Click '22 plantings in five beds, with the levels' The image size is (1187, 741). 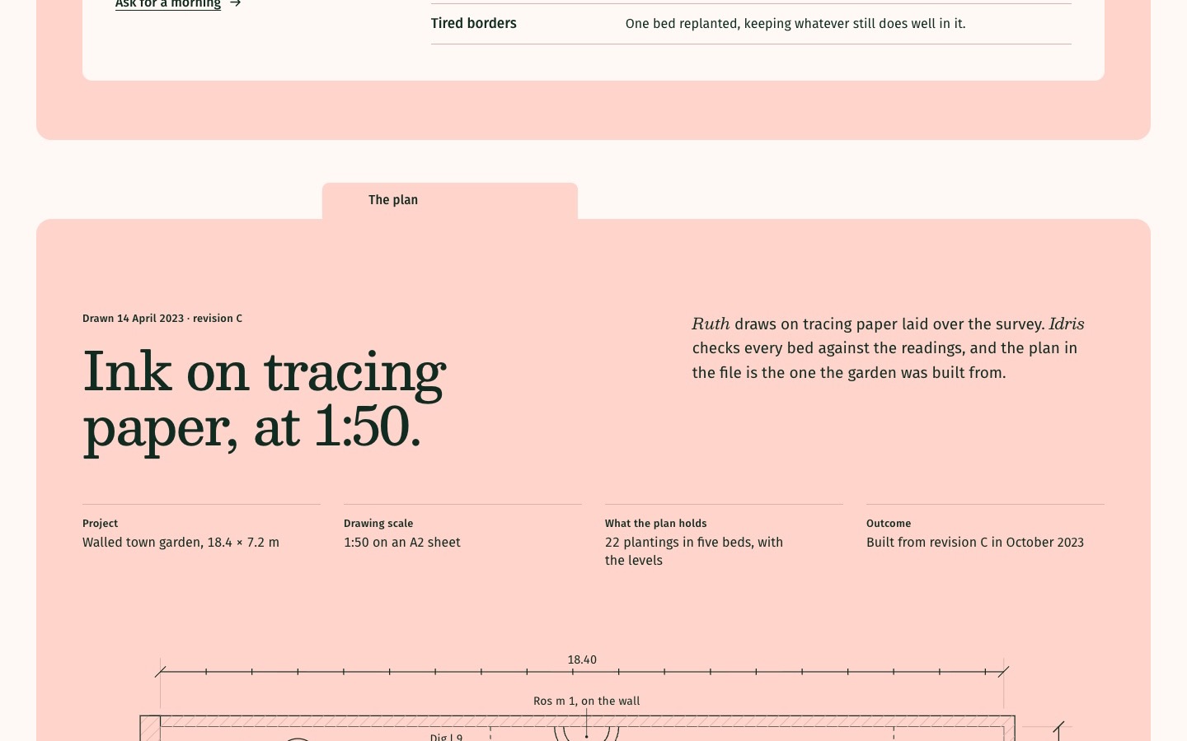click(694, 552)
